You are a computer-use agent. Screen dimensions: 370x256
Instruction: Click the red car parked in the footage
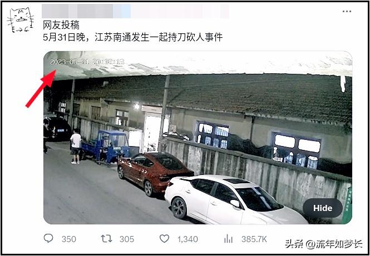(x=155, y=172)
